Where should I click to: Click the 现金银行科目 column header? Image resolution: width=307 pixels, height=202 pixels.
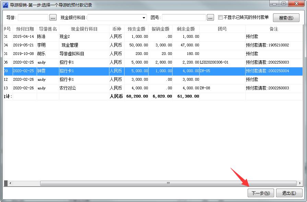pyautogui.click(x=84, y=29)
